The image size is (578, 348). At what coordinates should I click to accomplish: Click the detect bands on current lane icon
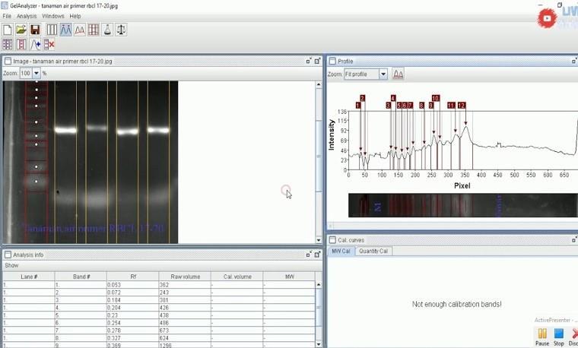coord(21,45)
